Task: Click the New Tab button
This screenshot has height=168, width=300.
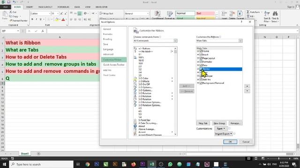Action: click(203, 123)
